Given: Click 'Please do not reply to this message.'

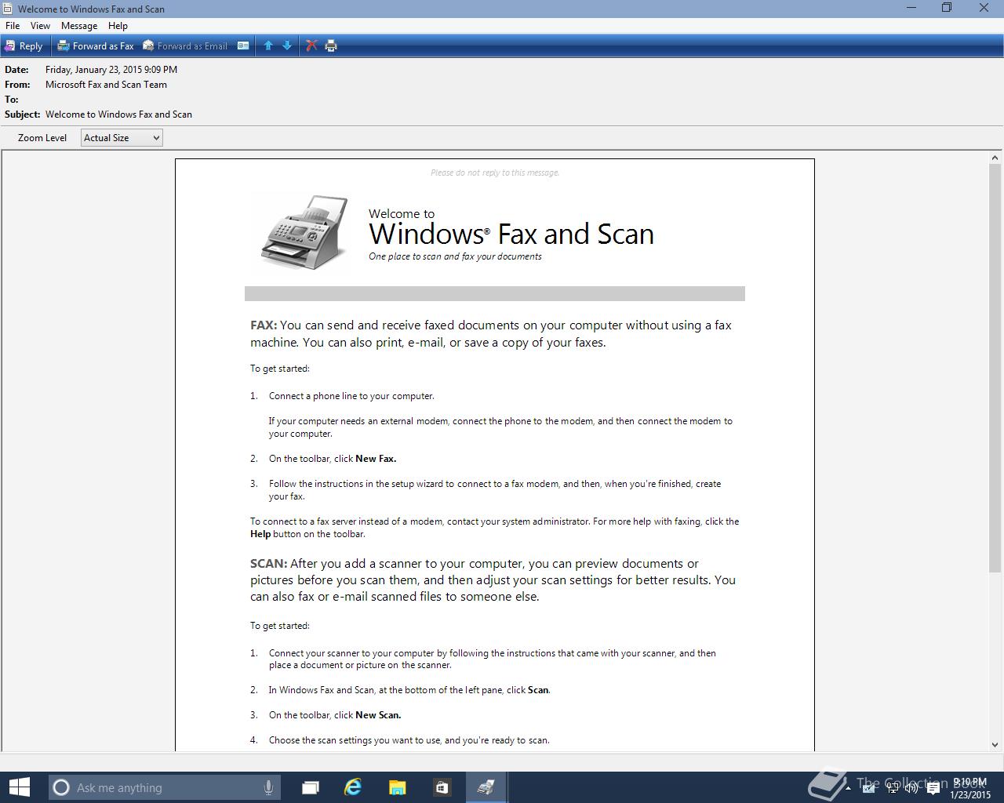Looking at the screenshot, I should 495,173.
